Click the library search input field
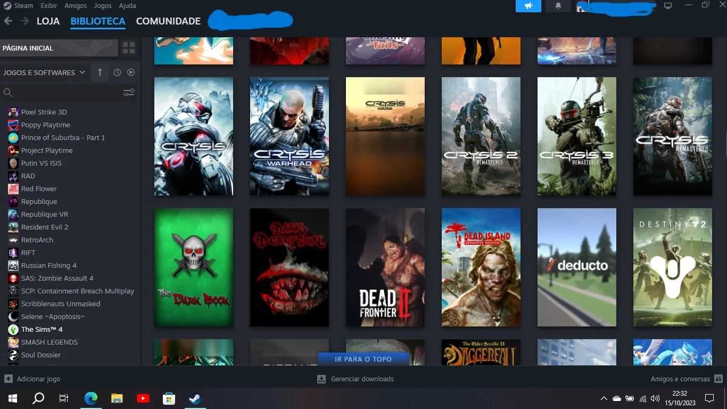This screenshot has width=727, height=409. point(68,93)
